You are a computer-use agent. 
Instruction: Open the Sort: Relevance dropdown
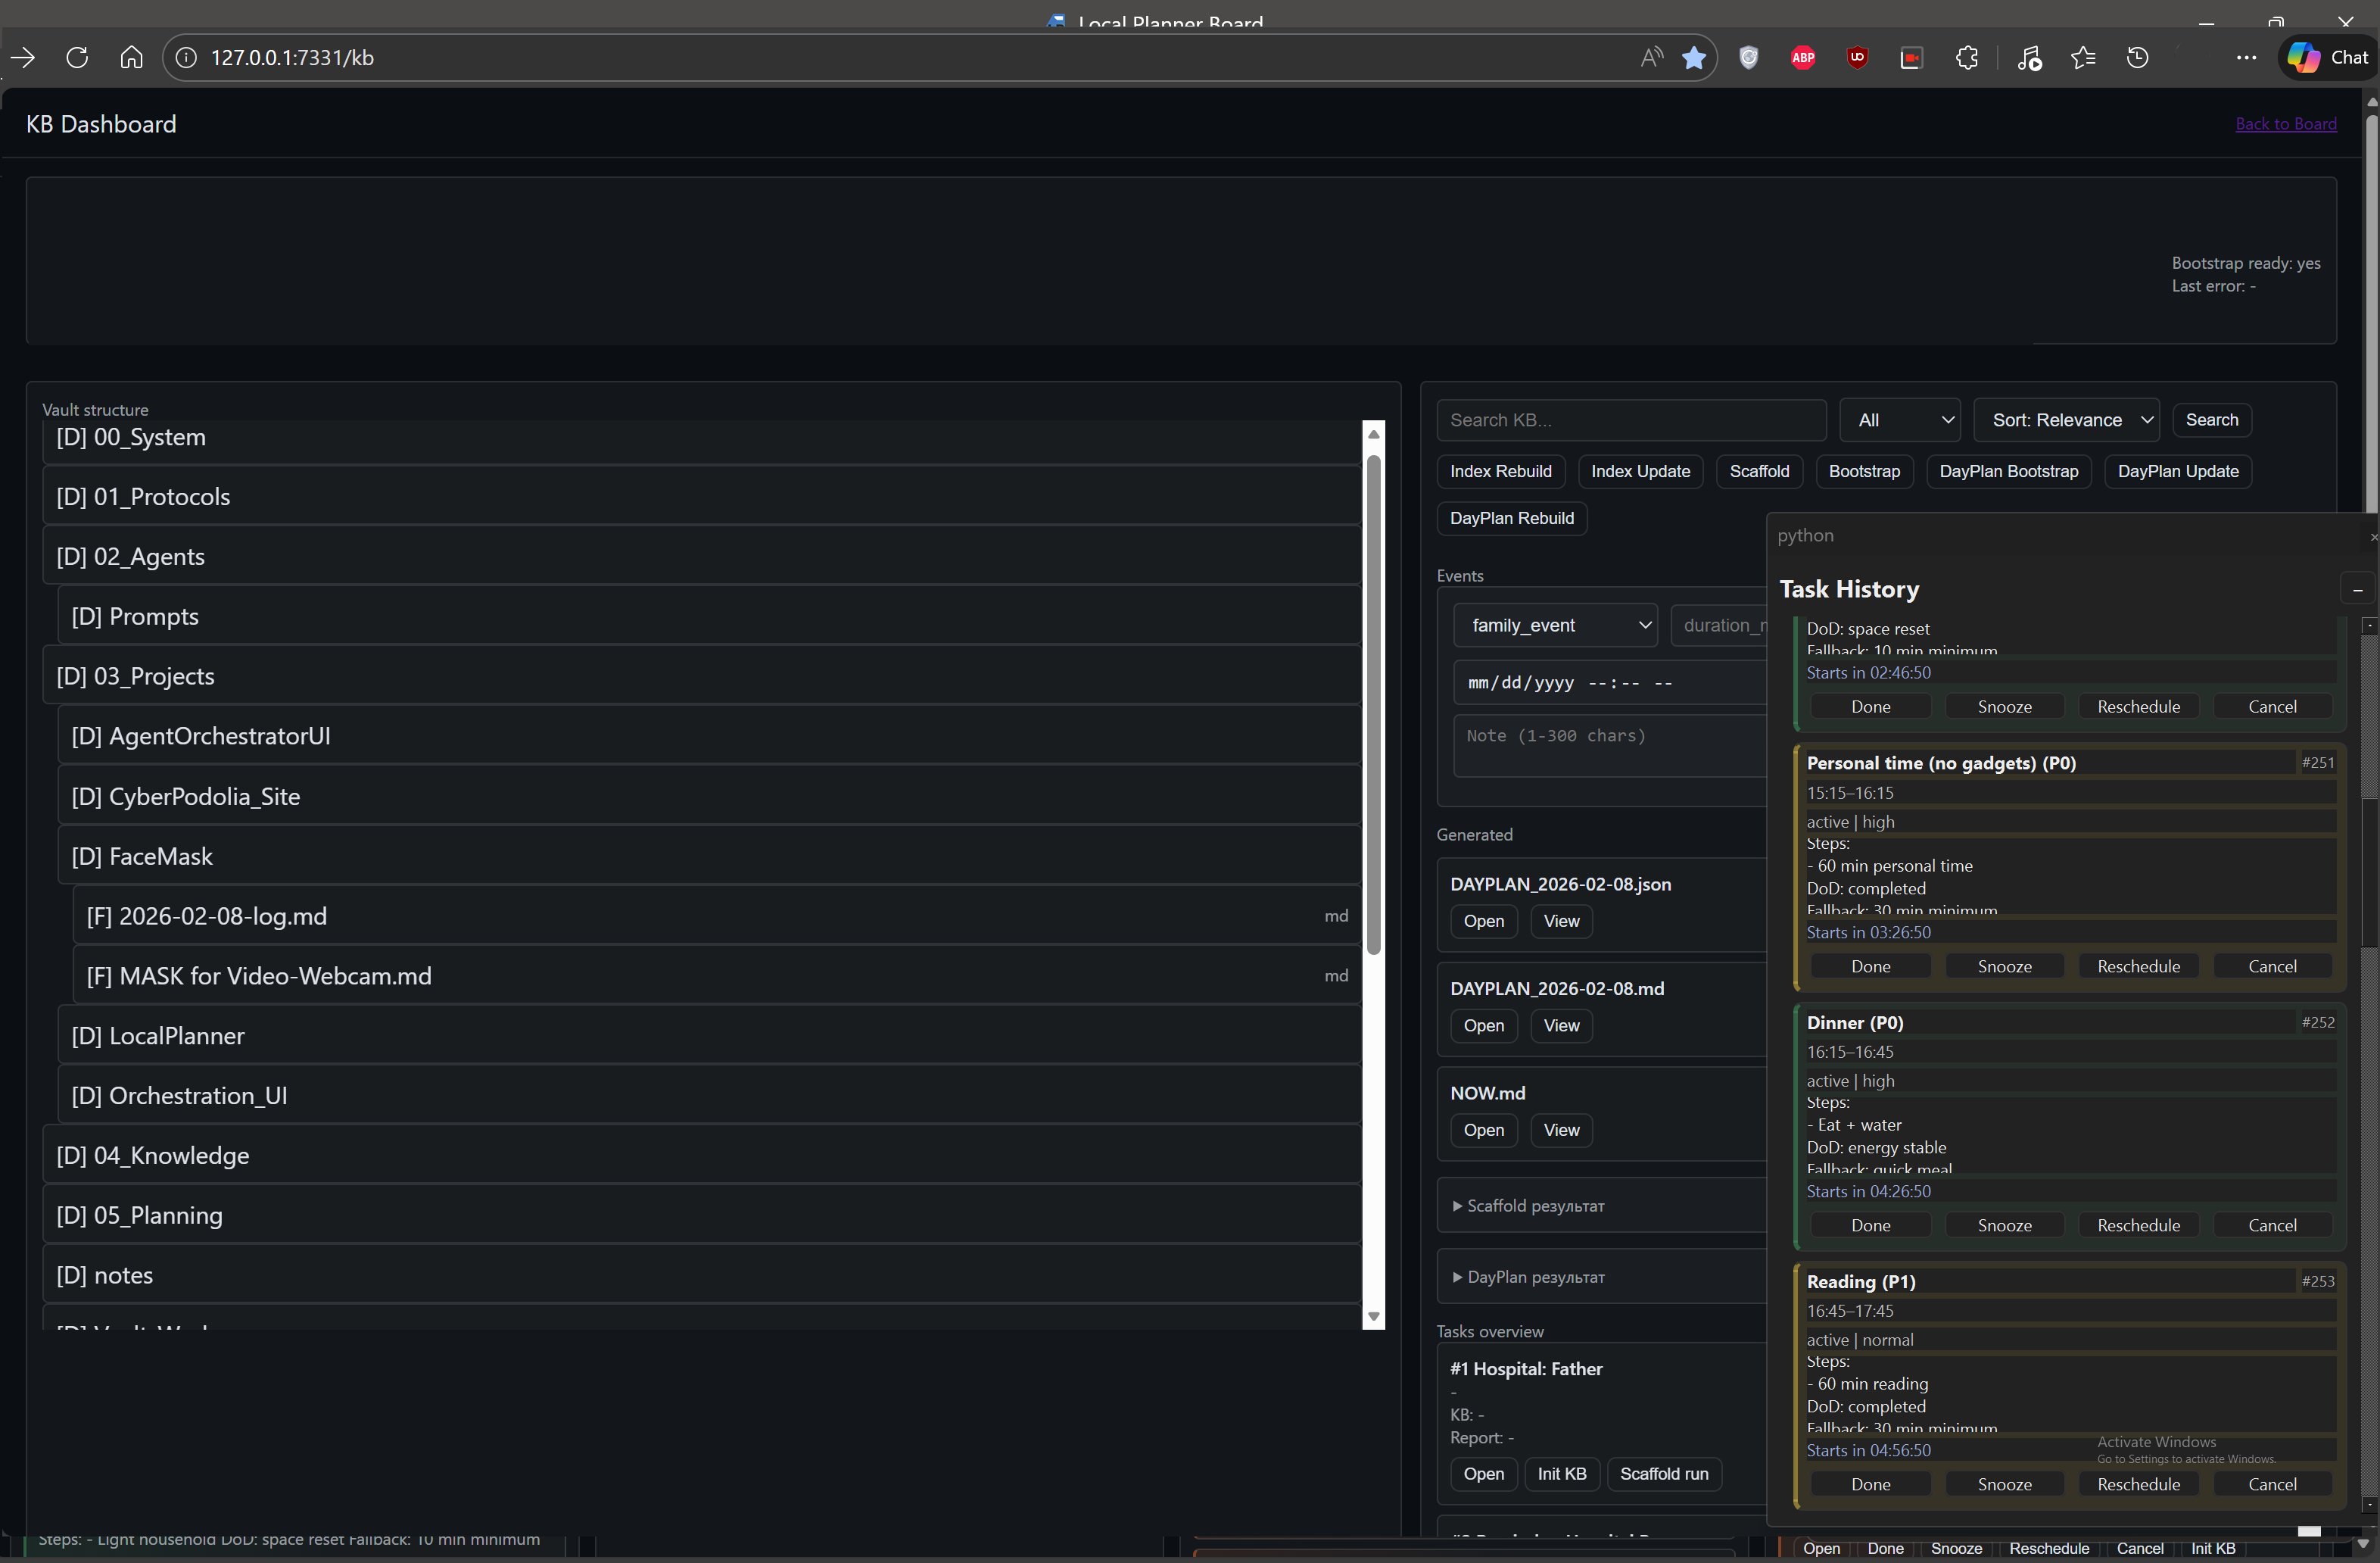(2066, 420)
